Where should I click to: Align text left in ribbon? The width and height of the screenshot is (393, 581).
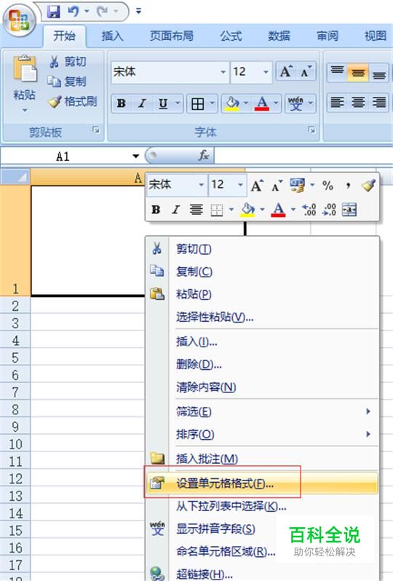337,102
